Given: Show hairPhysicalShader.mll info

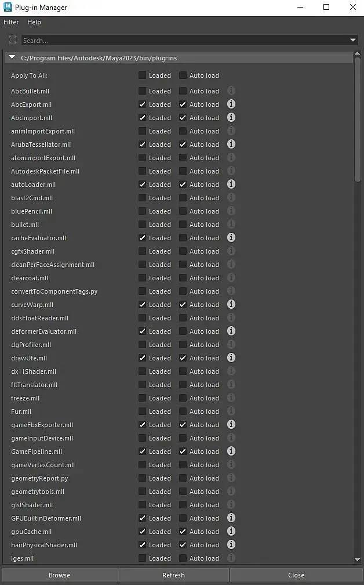Looking at the screenshot, I should point(231,545).
